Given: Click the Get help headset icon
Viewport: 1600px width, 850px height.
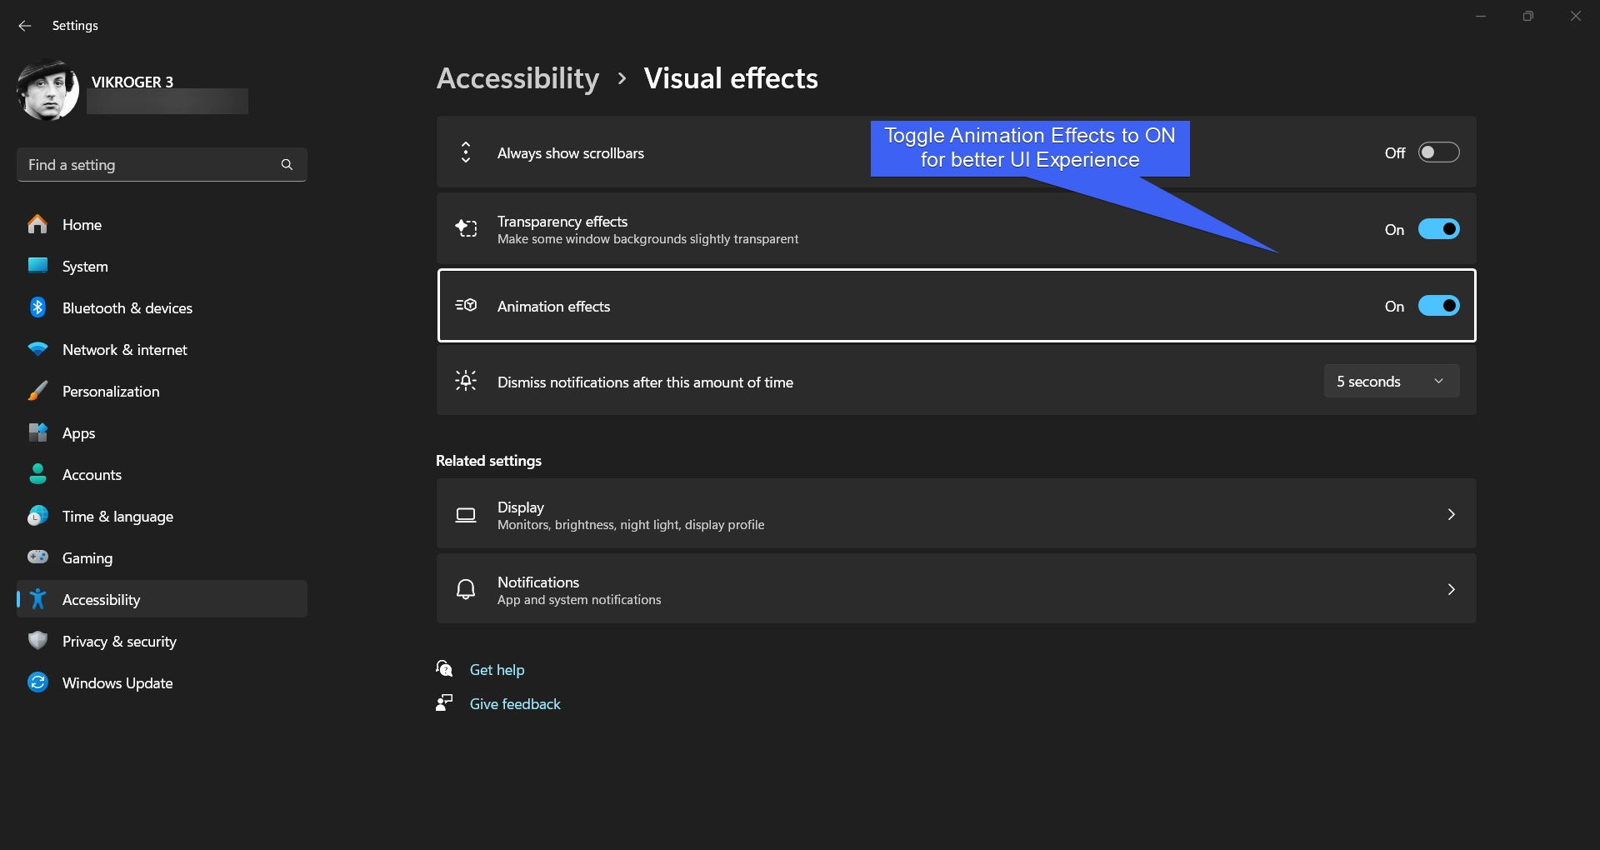Looking at the screenshot, I should tap(444, 668).
